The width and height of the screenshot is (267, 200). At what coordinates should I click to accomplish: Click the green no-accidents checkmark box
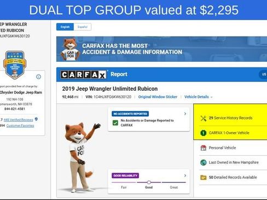[115, 123]
